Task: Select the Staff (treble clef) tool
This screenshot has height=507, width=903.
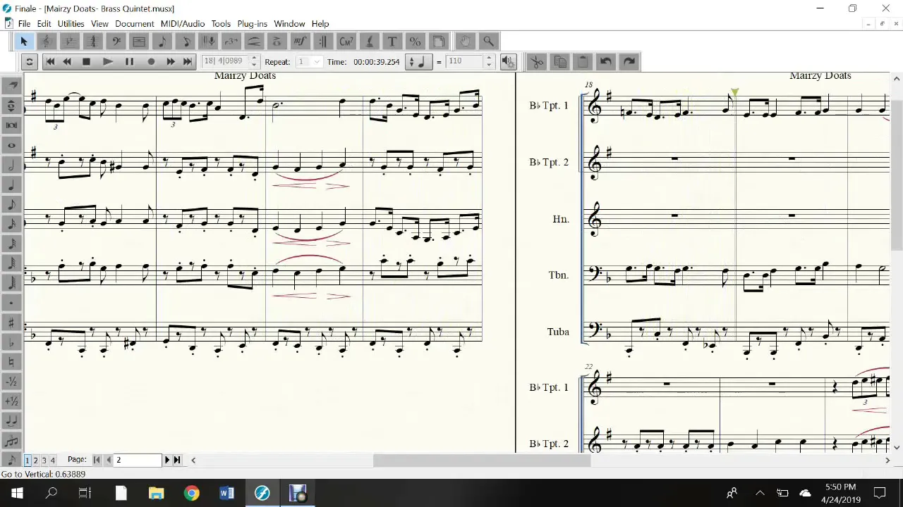Action: [x=46, y=41]
